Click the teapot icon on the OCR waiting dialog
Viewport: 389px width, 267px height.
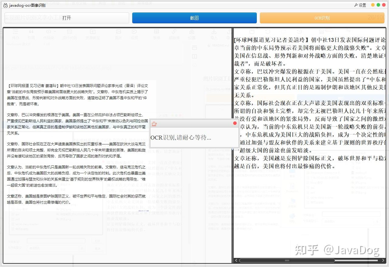[154, 123]
